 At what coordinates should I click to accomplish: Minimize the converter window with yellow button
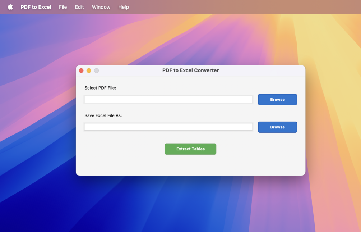(x=89, y=70)
